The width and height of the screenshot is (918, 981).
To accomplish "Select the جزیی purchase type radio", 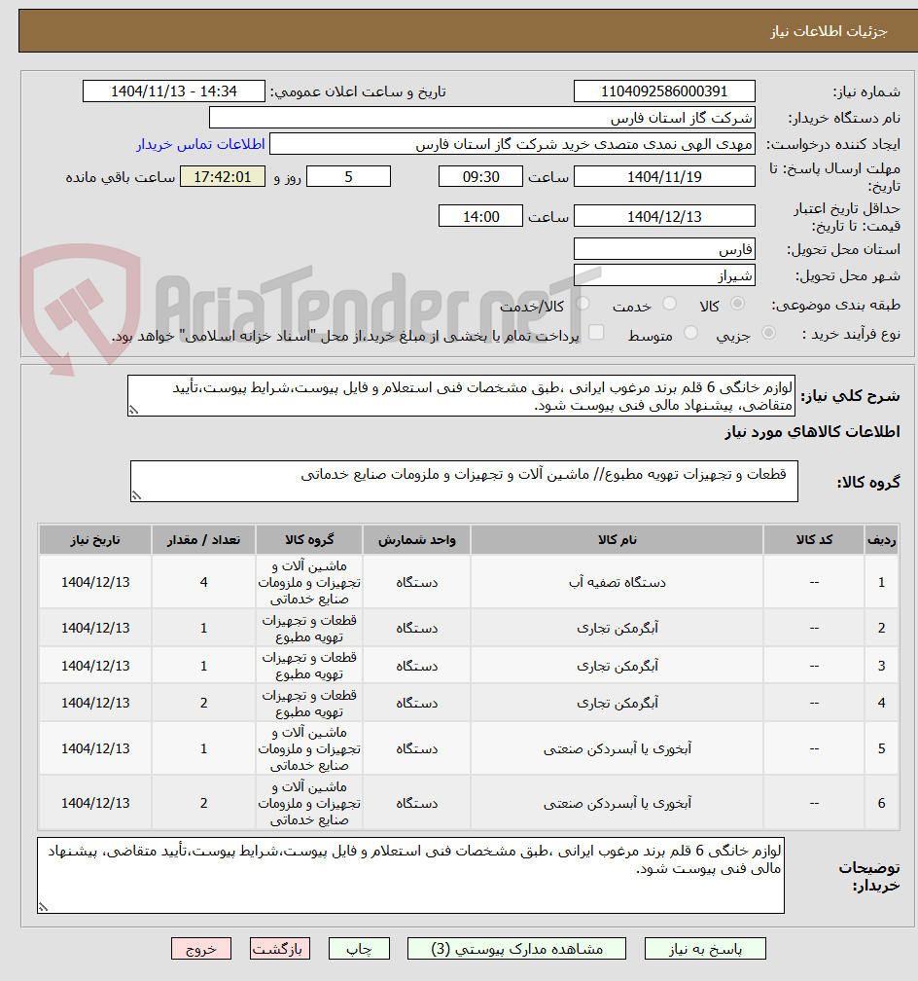I will coord(768,333).
